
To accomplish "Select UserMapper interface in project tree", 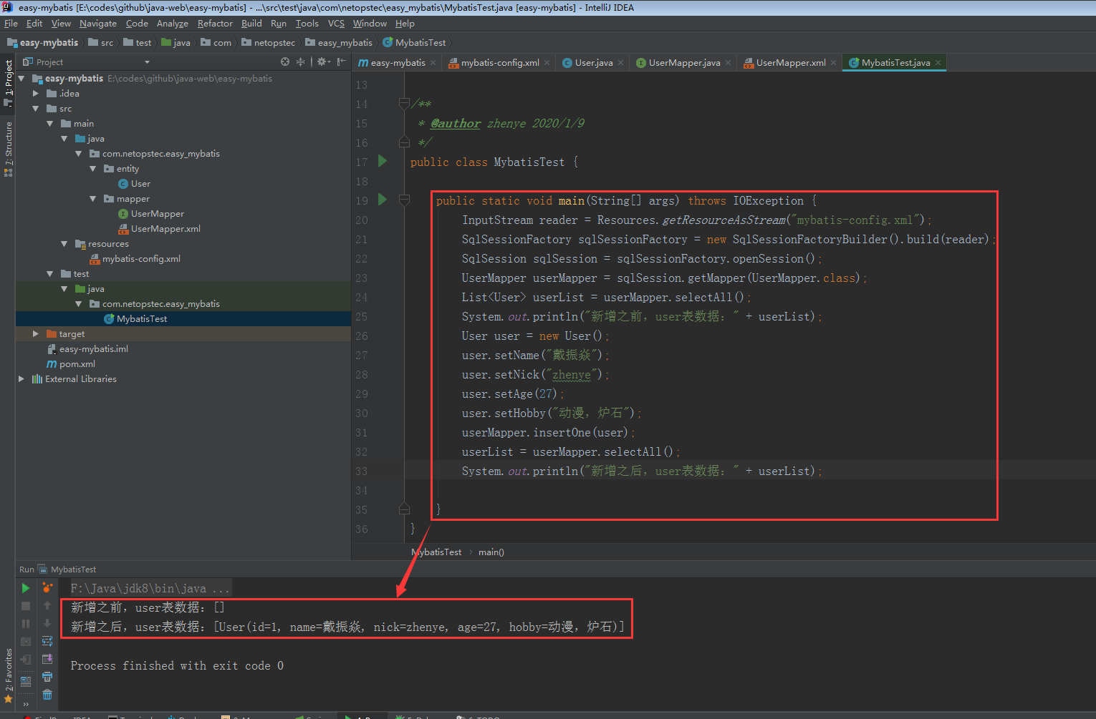I will [151, 214].
